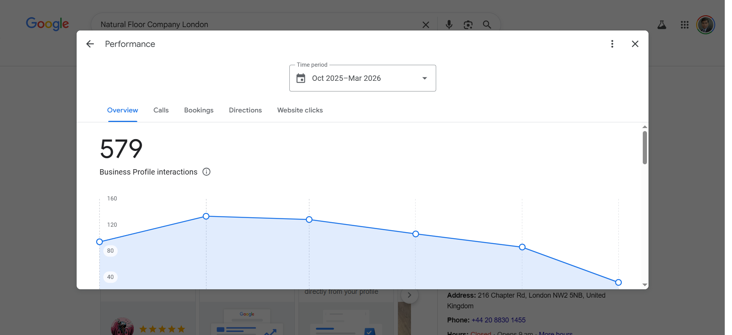
Task: Open the Oct 2025–Mar 2026 time period selector
Action: 363,78
